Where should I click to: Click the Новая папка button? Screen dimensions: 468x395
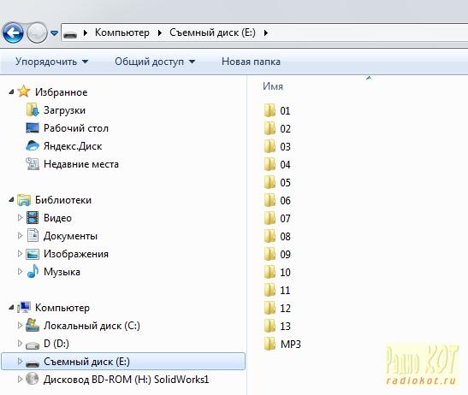pos(251,62)
